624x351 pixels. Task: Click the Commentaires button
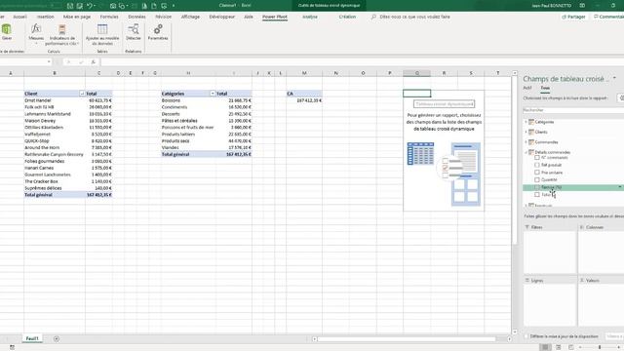click(x=608, y=17)
